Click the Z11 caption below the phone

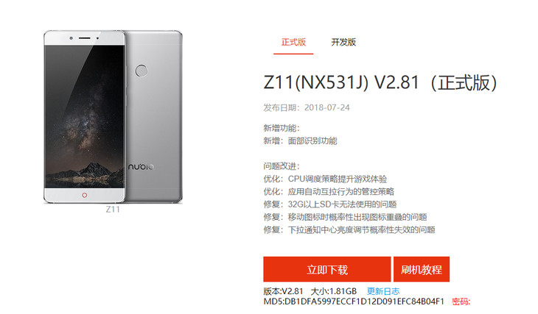click(113, 210)
